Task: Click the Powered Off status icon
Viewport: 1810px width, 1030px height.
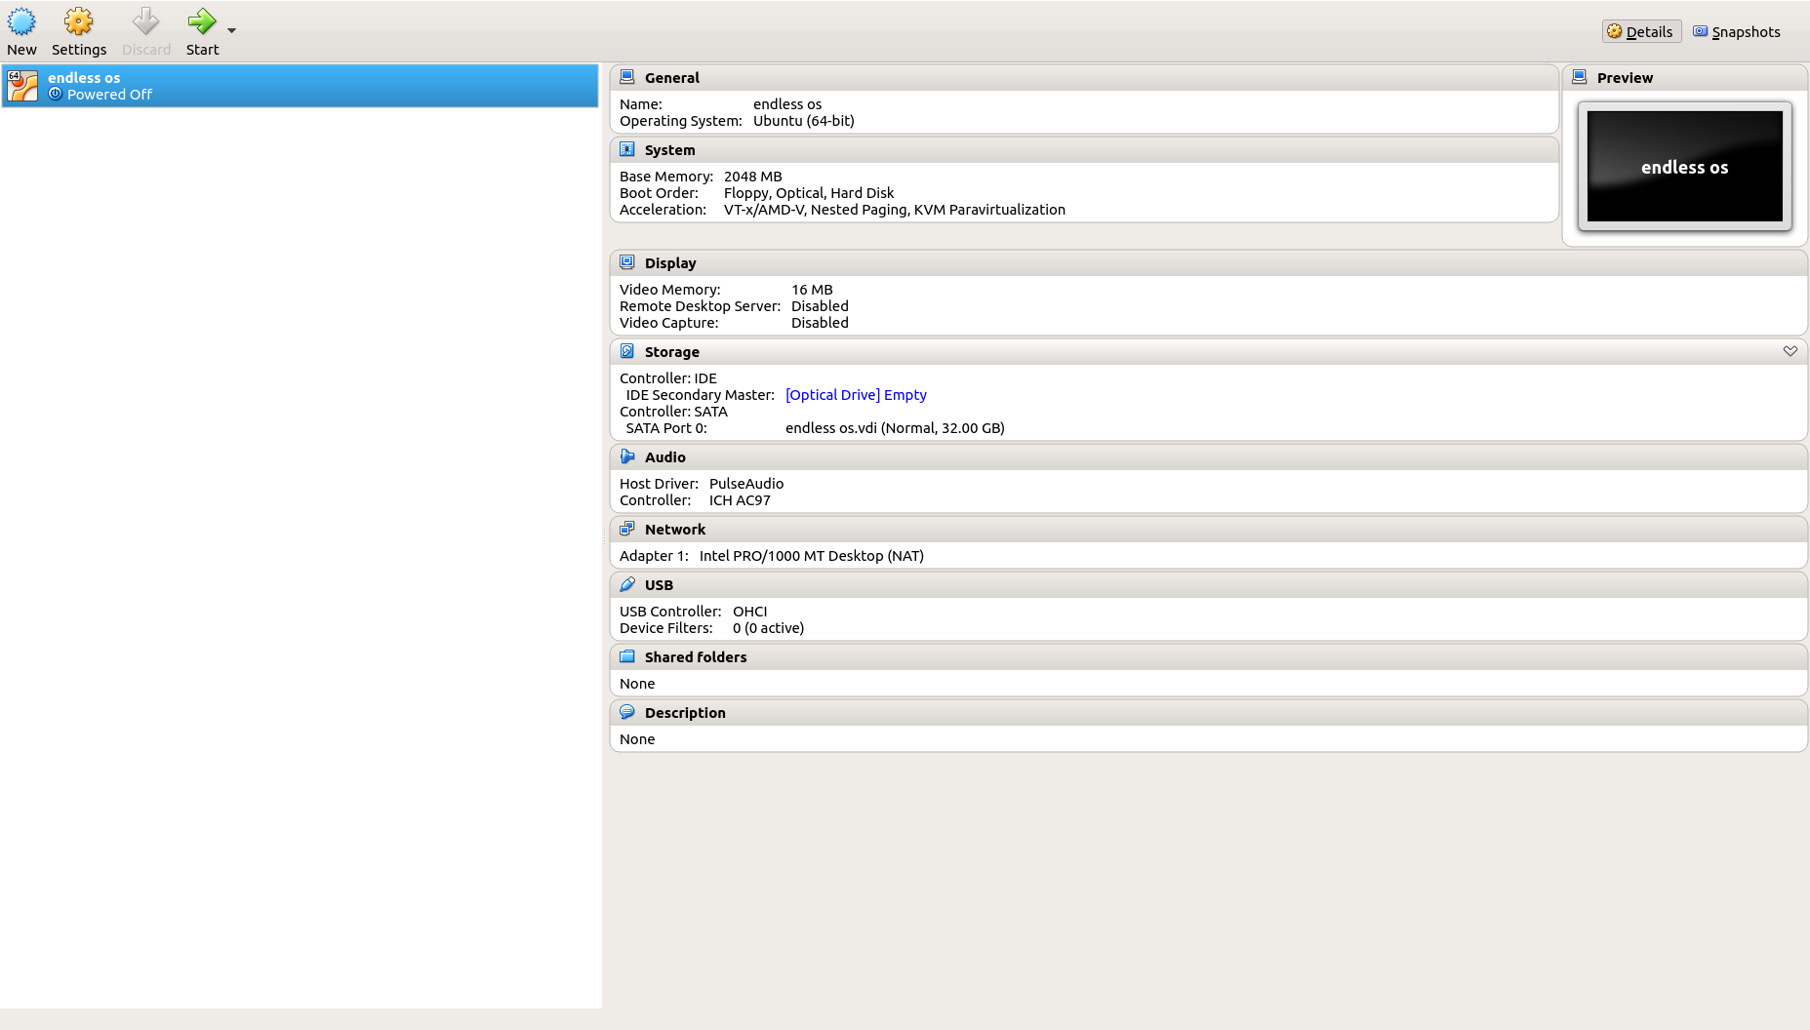Action: [x=56, y=94]
